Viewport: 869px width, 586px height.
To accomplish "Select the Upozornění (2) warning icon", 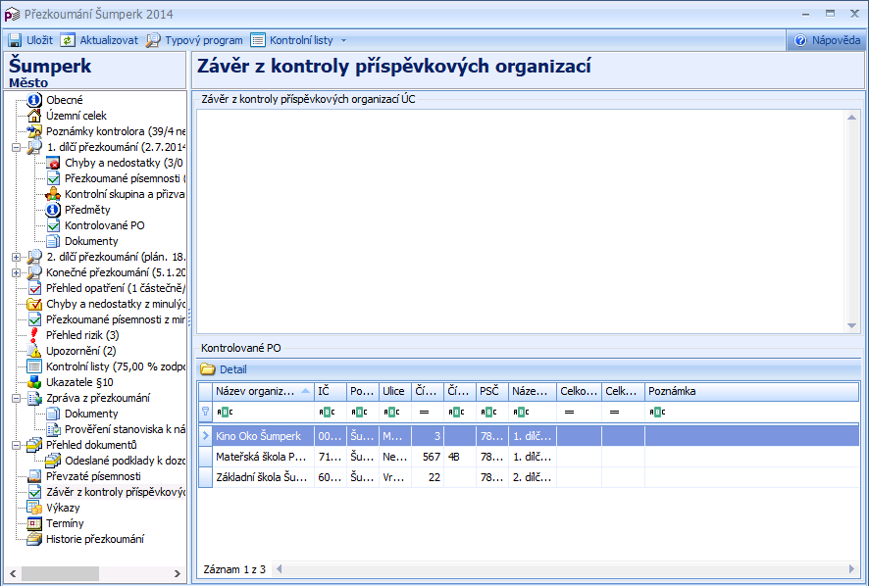I will [x=34, y=351].
